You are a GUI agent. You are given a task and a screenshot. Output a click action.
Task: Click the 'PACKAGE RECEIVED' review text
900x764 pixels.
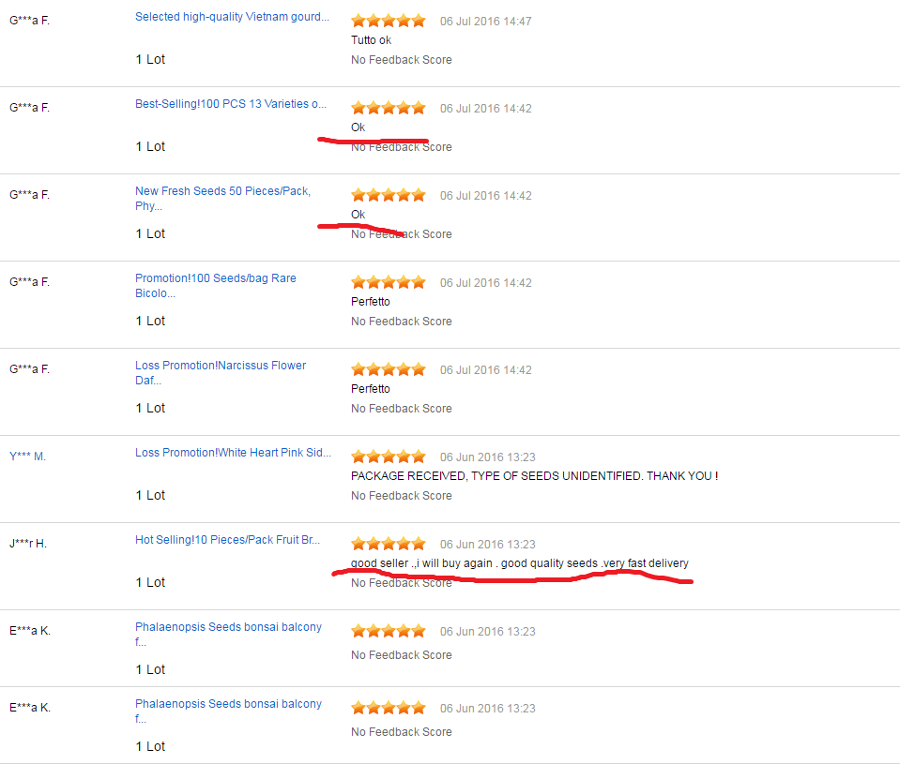tap(534, 476)
